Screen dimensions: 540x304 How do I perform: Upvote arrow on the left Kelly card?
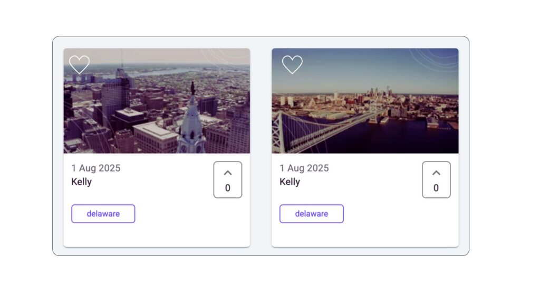point(228,173)
